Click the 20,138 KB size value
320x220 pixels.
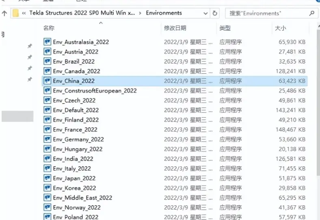292,149
